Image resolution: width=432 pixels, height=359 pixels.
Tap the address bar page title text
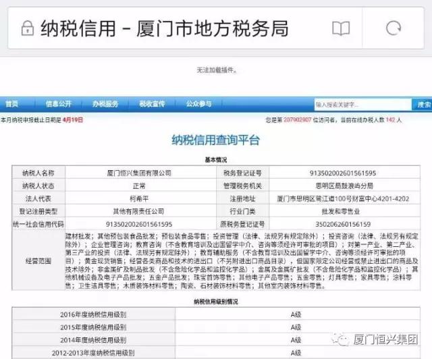(x=165, y=28)
